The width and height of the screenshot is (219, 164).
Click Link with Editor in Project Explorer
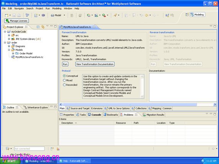click(x=43, y=27)
